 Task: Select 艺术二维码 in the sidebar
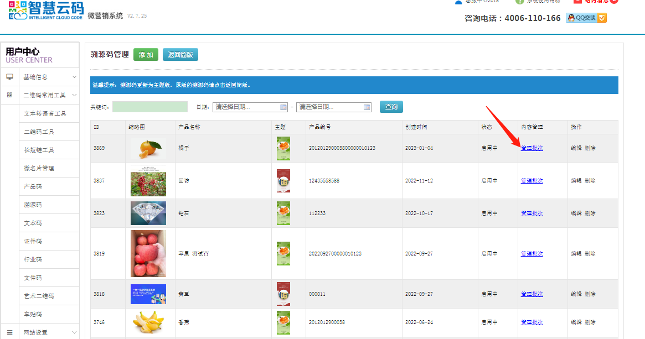click(x=39, y=296)
